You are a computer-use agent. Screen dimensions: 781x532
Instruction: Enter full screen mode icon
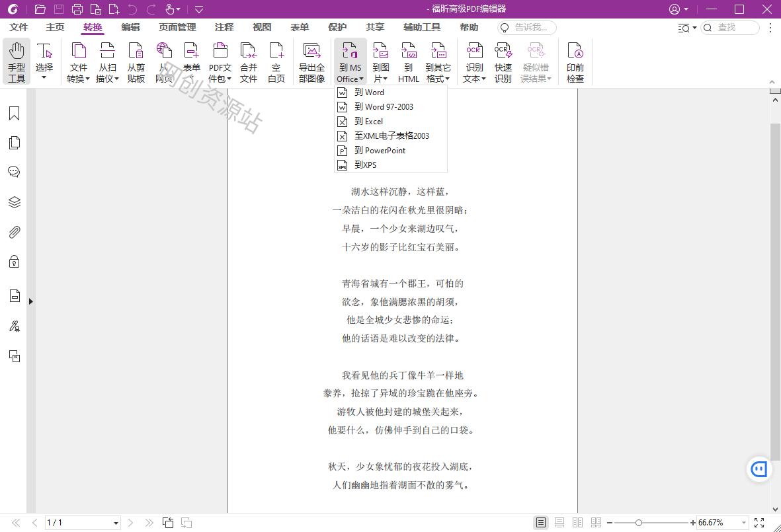click(x=759, y=523)
